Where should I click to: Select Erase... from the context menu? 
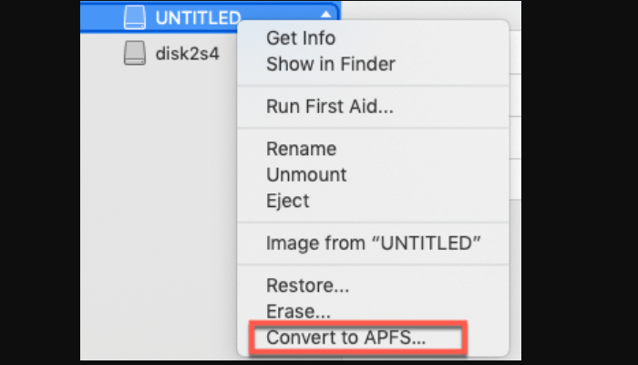(298, 311)
